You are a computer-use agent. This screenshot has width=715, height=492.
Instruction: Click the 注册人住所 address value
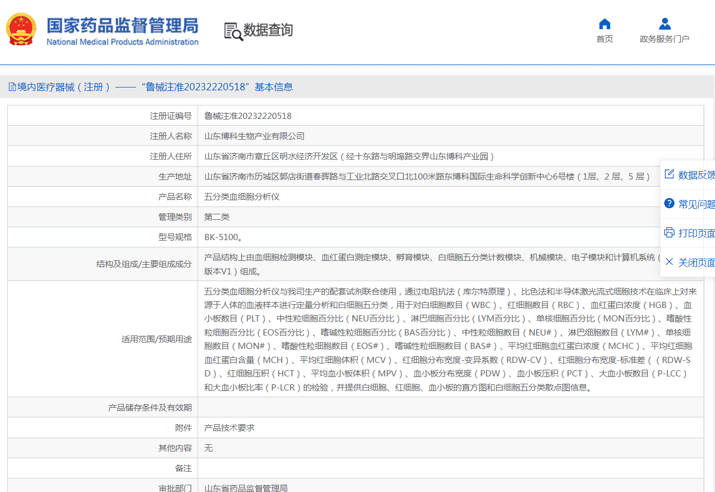tap(349, 157)
